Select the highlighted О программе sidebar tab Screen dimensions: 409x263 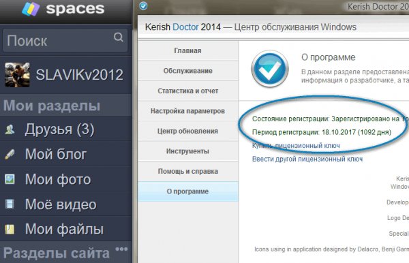[188, 191]
